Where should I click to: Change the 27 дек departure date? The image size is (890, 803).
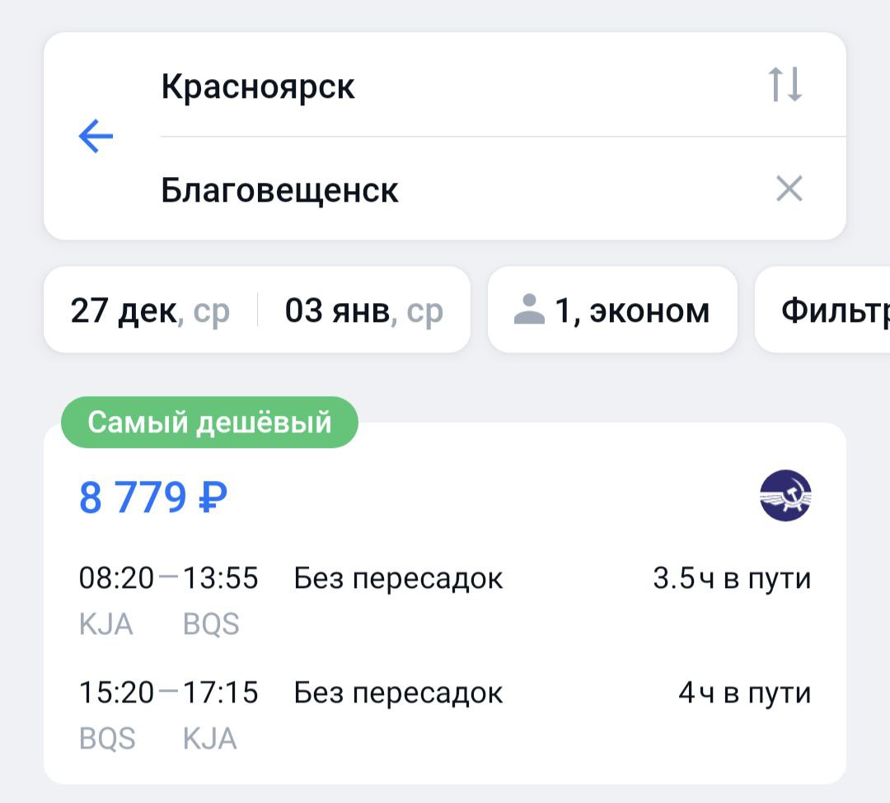pos(150,310)
